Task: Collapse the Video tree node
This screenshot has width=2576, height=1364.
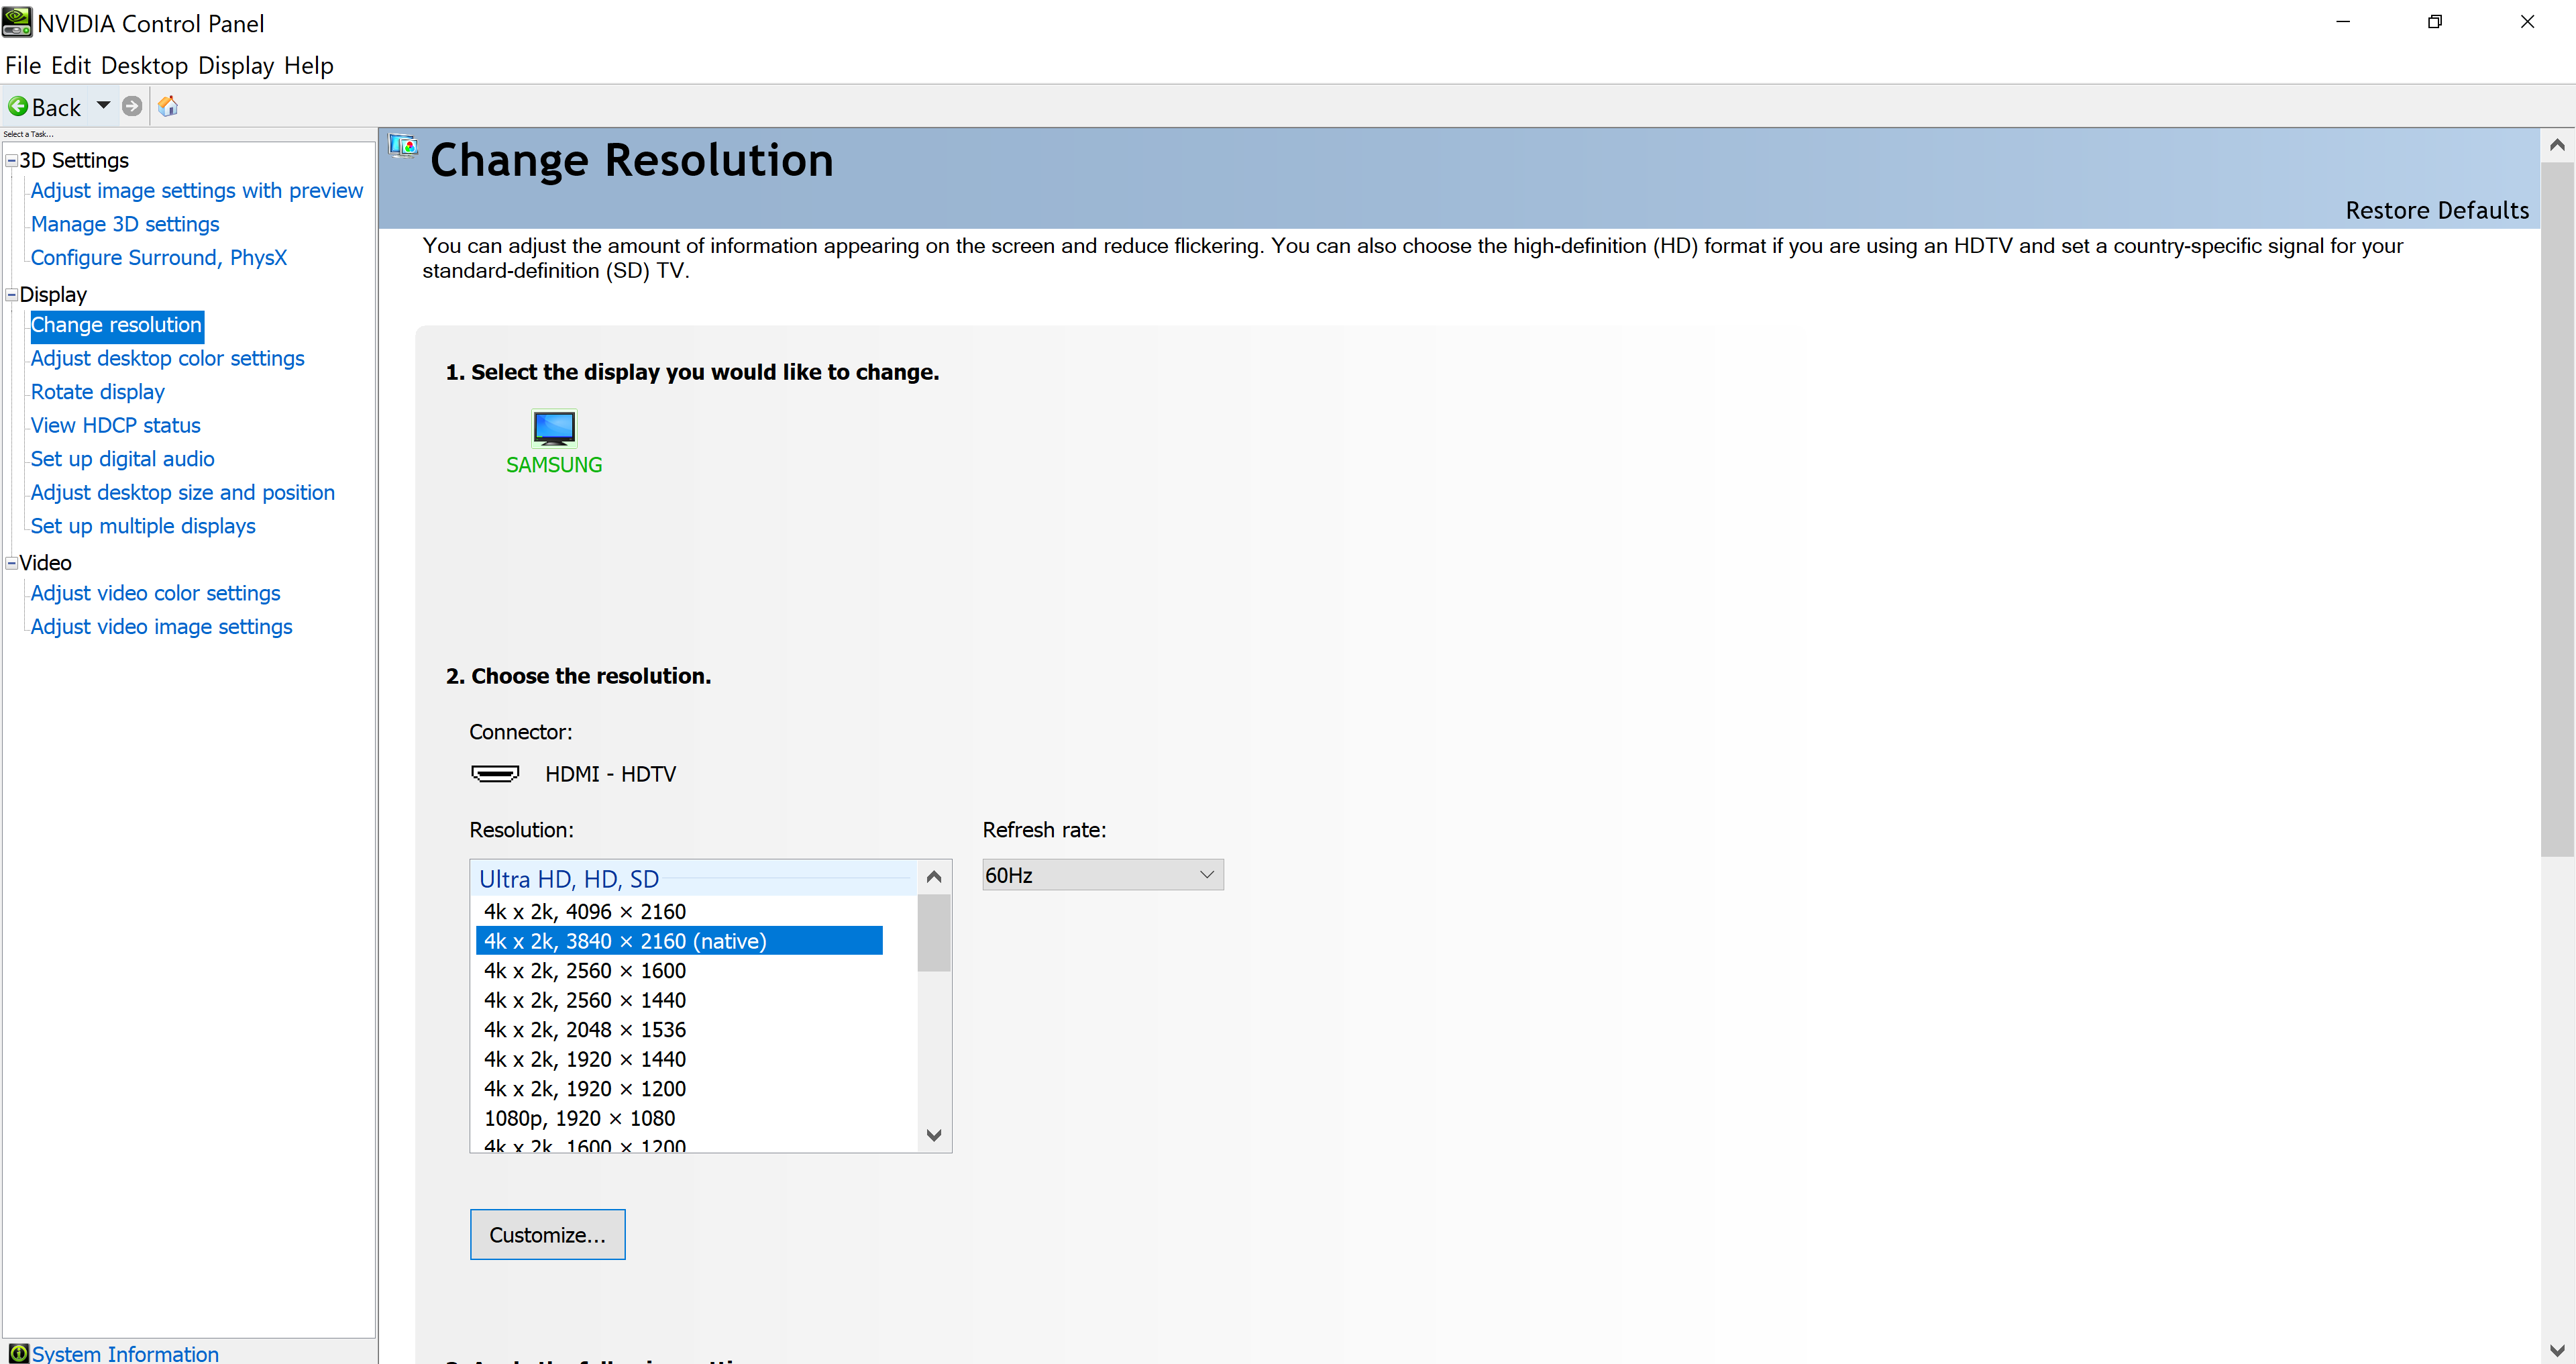Action: [11, 563]
